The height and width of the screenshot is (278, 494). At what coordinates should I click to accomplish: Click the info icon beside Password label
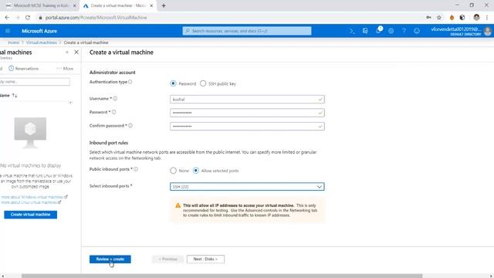113,112
